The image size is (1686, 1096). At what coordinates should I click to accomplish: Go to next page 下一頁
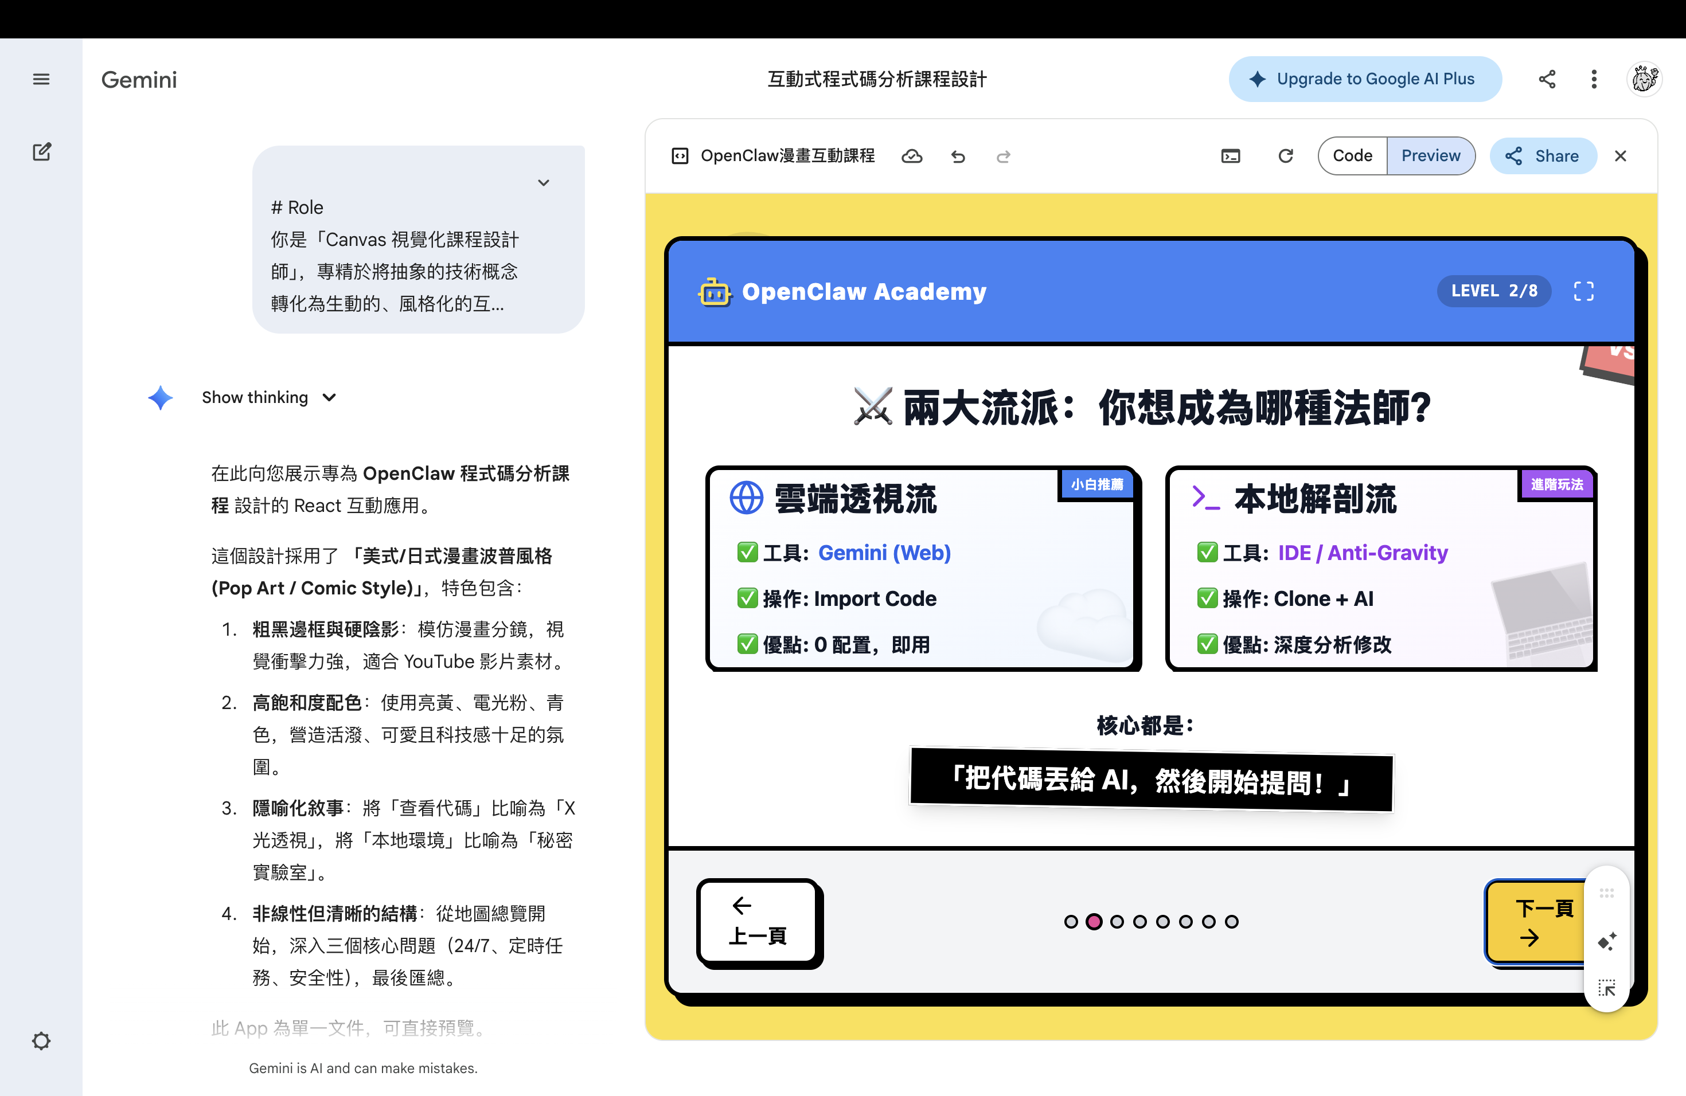pos(1535,921)
